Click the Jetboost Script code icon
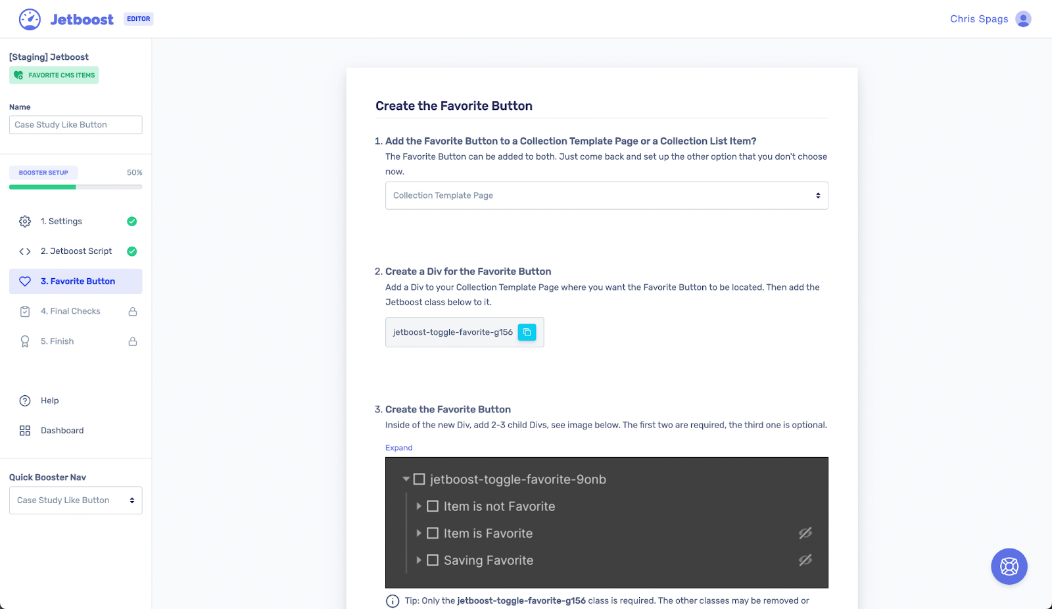This screenshot has height=609, width=1052. [x=24, y=251]
